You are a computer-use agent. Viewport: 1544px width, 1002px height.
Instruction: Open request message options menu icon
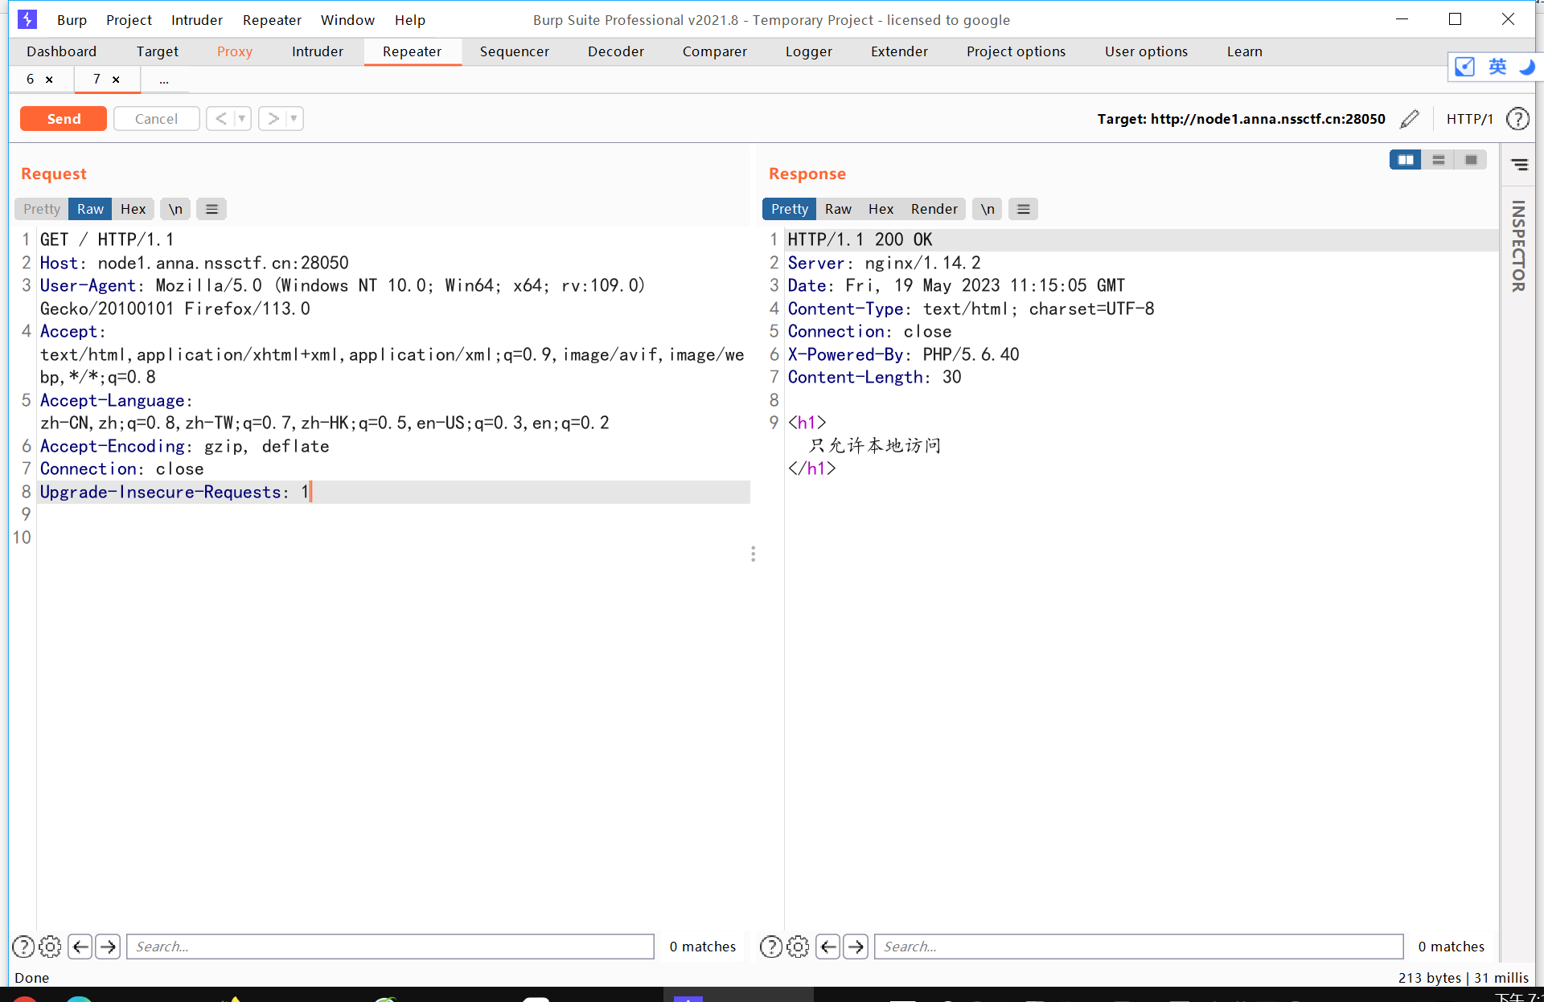coord(211,209)
